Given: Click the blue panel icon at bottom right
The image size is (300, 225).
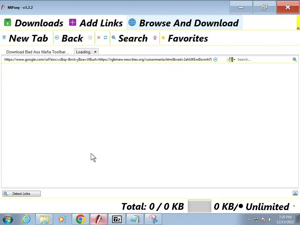Looking at the screenshot, I should 295,193.
